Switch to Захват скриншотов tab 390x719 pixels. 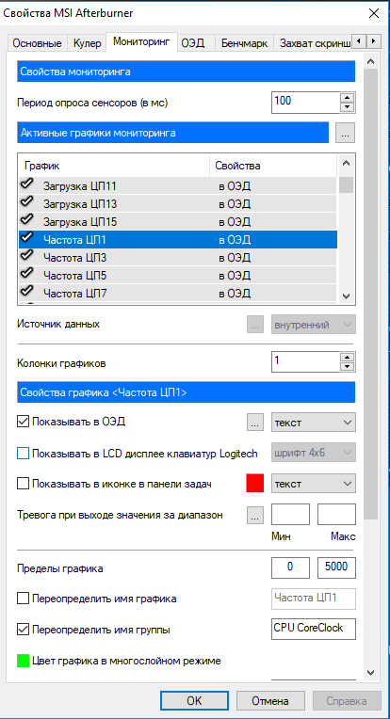pyautogui.click(x=314, y=43)
